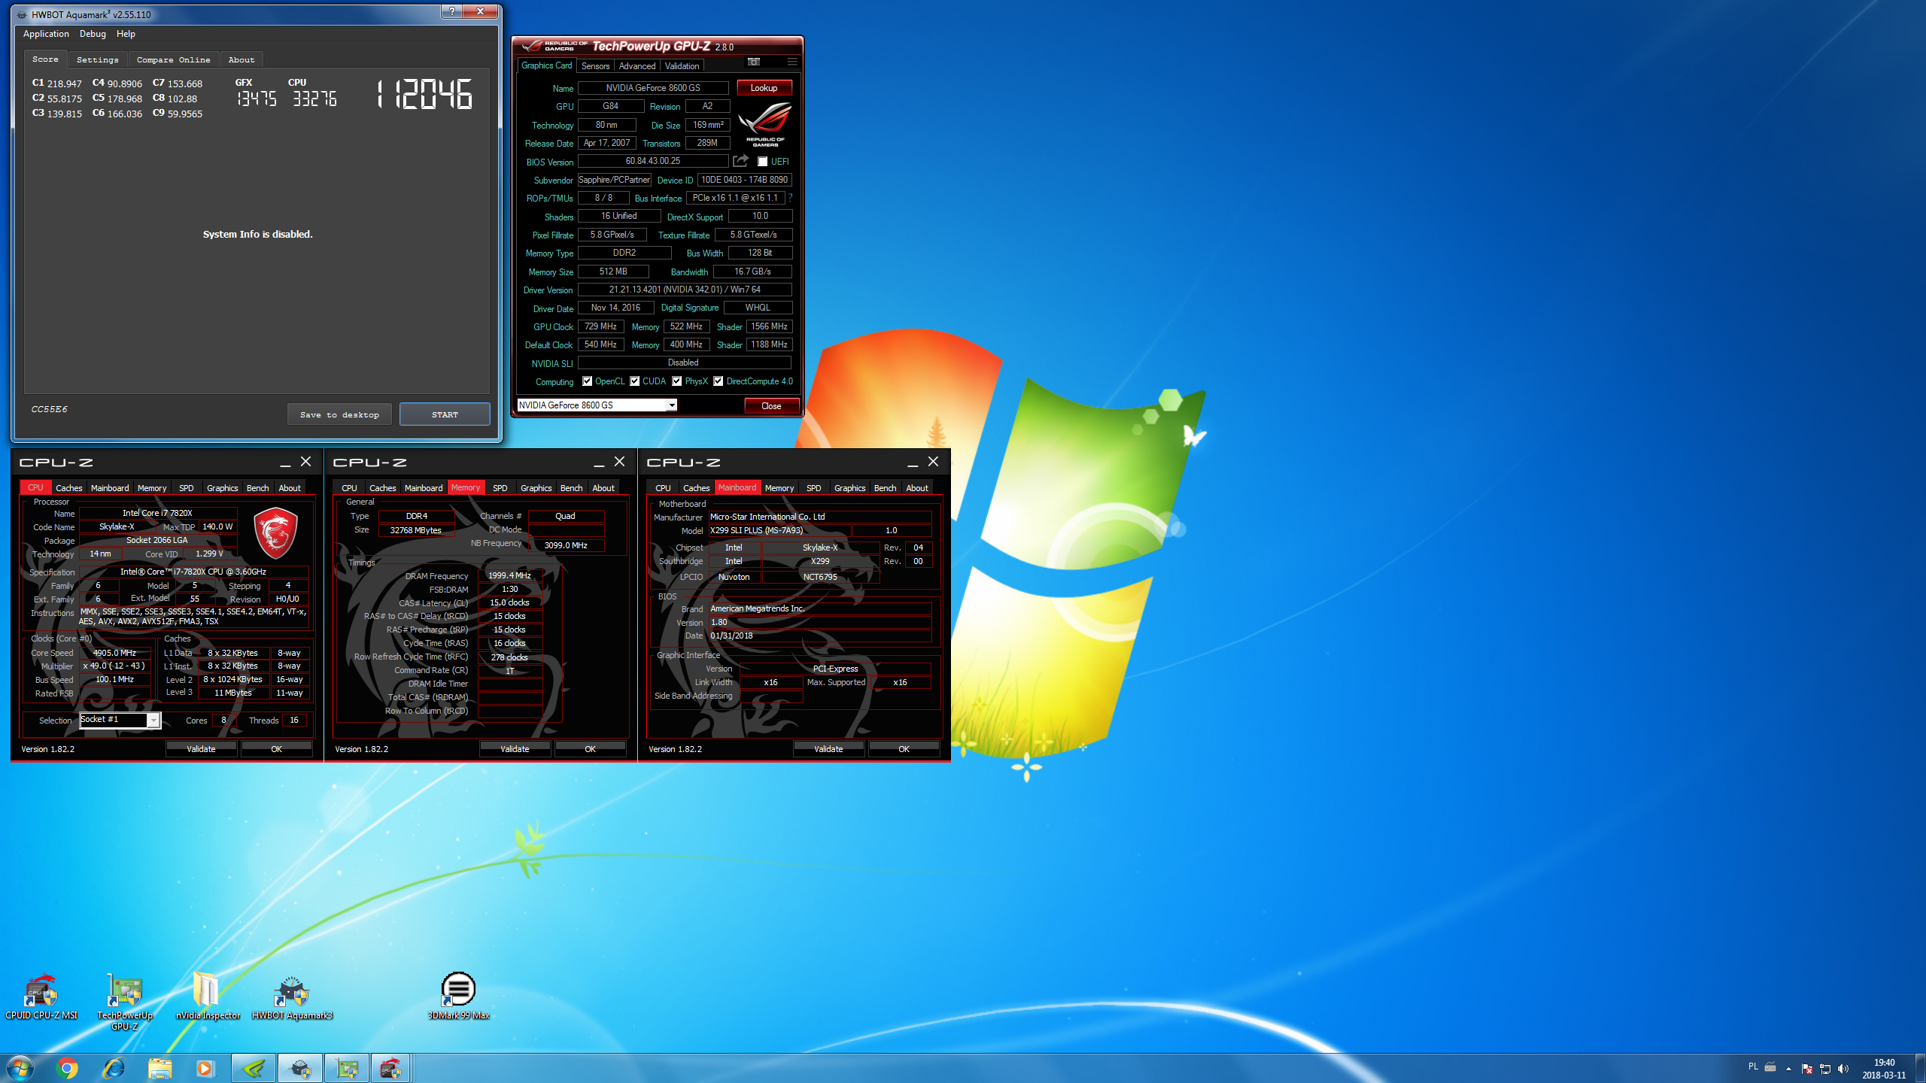Open the Advanced tab in GPU-Z
Image resolution: width=1926 pixels, height=1083 pixels.
(x=636, y=66)
